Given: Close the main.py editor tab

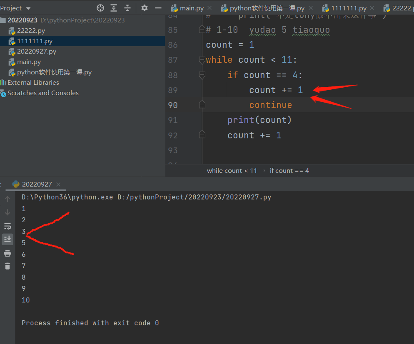Looking at the screenshot, I should (209, 8).
